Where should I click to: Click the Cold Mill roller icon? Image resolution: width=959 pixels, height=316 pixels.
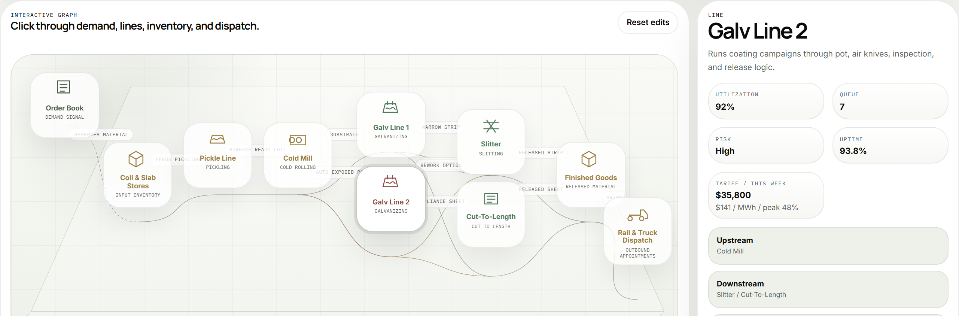coord(298,140)
